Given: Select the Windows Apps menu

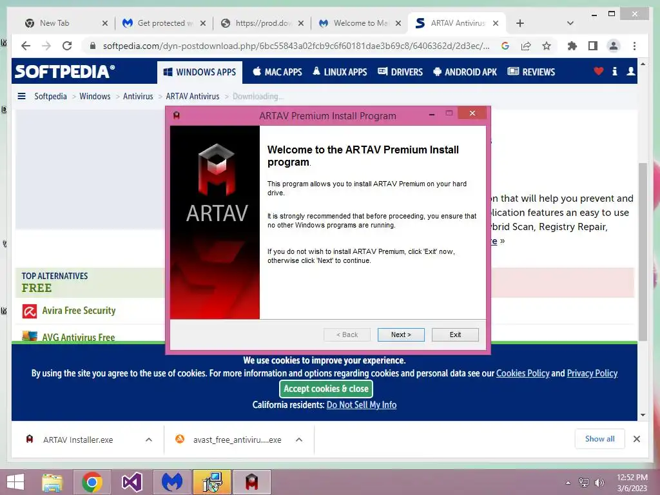Looking at the screenshot, I should click(200, 72).
